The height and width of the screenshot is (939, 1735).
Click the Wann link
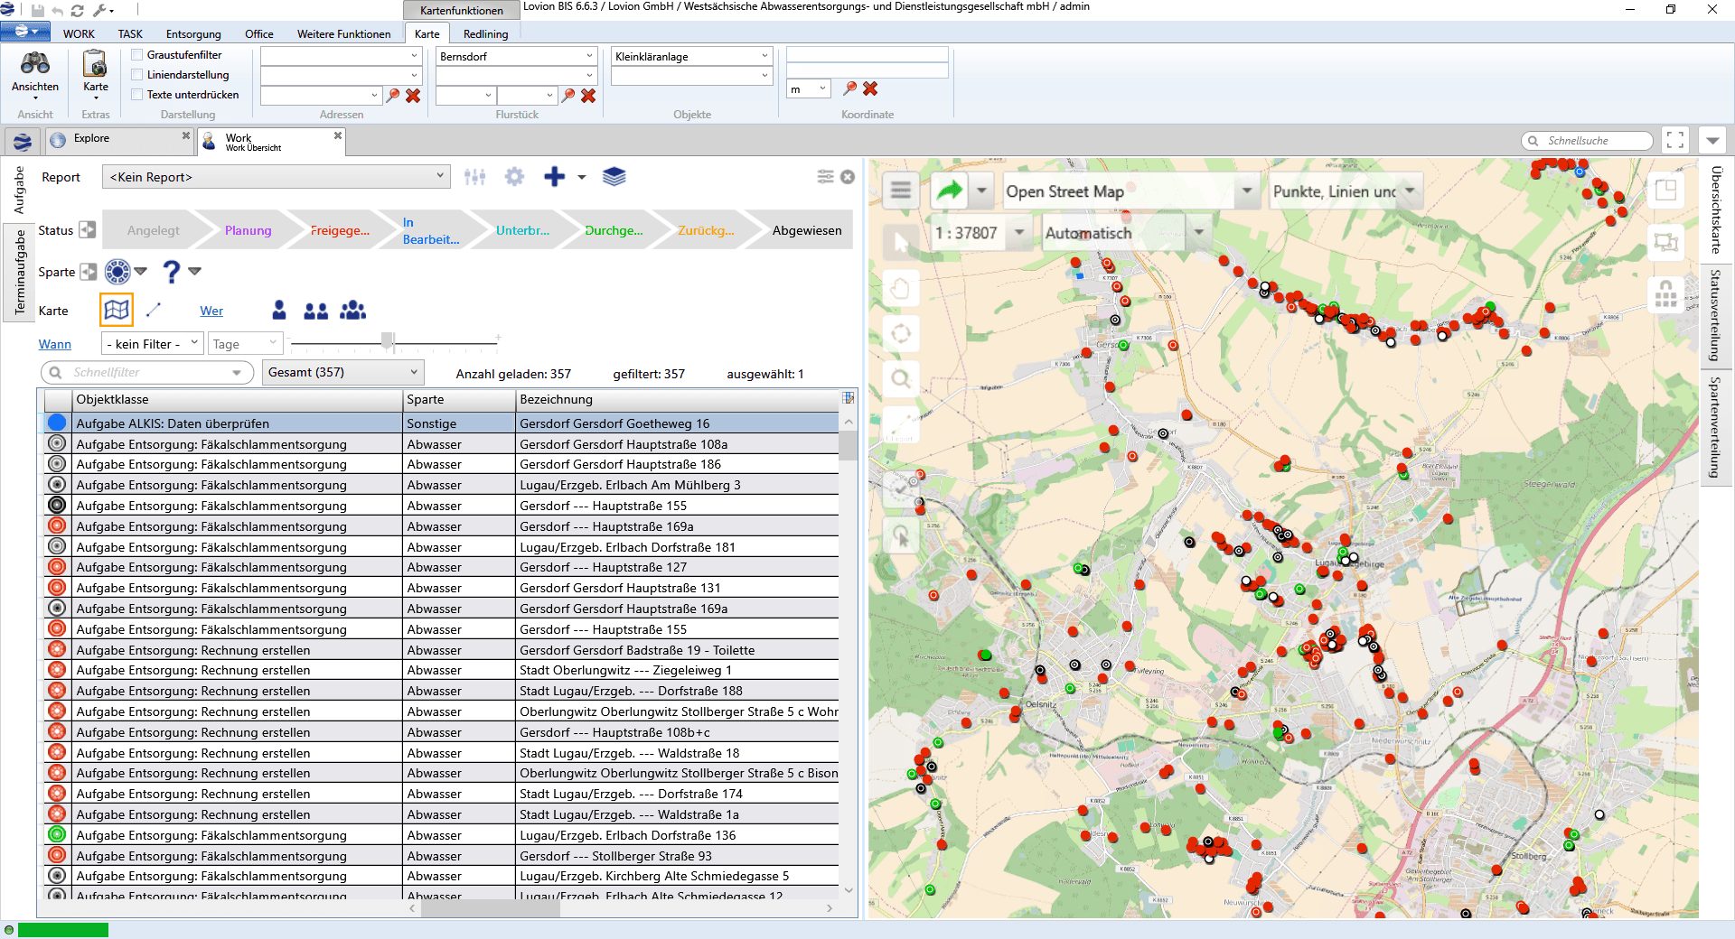coord(54,344)
